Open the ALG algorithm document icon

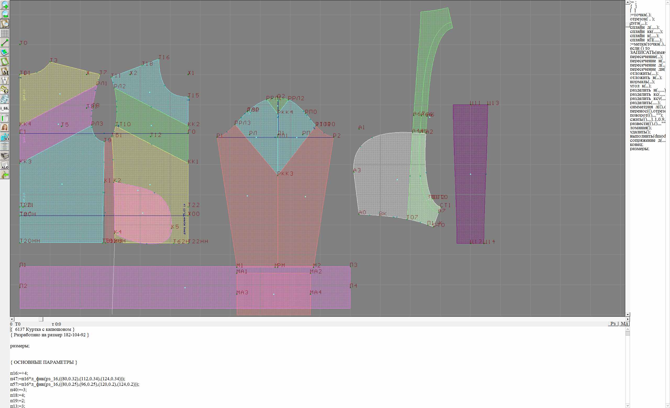pos(5,165)
